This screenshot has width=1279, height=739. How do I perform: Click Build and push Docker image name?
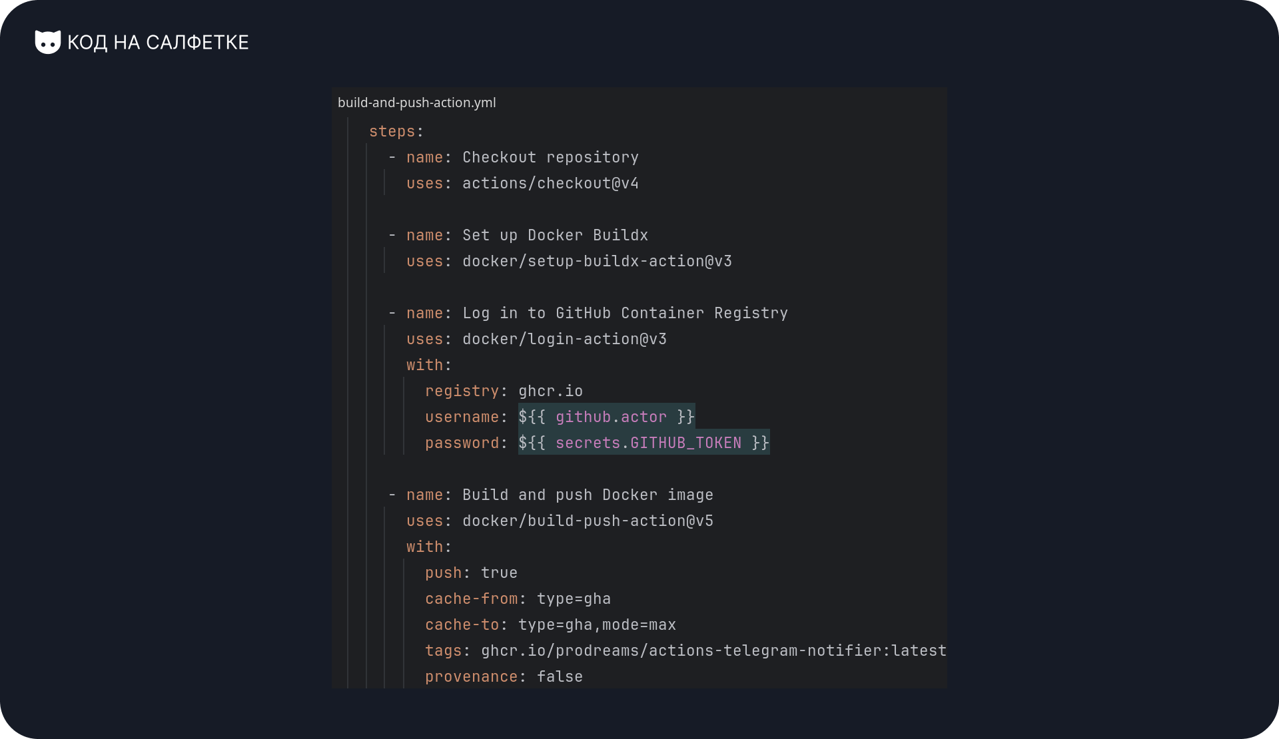coord(588,495)
